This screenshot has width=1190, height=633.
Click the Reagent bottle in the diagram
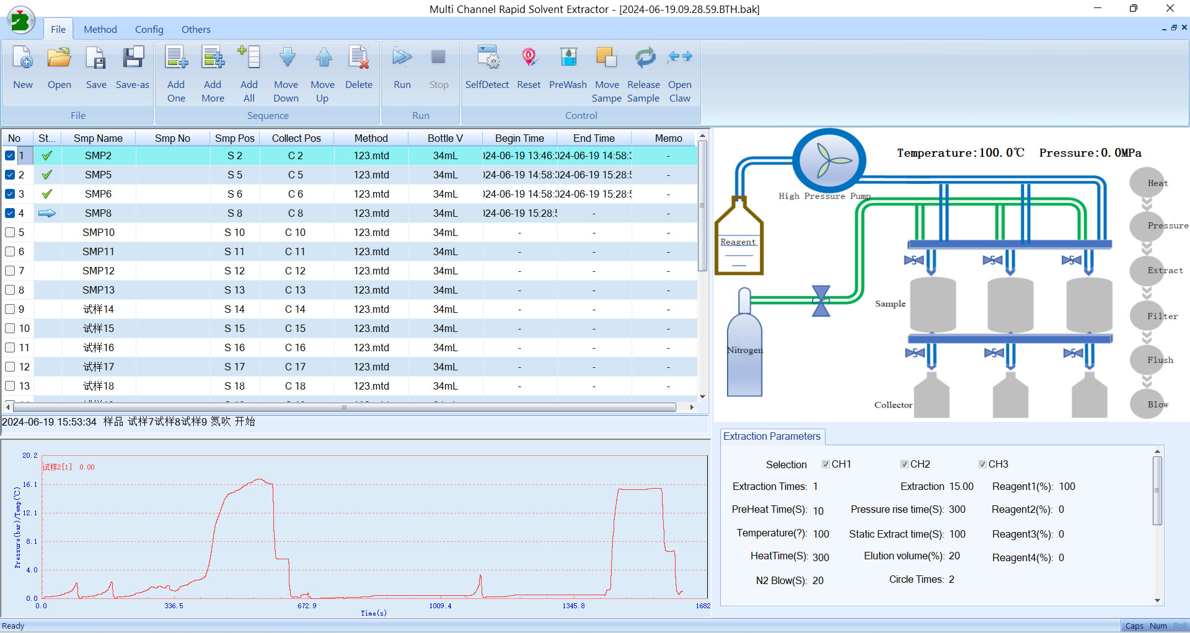pyautogui.click(x=739, y=236)
